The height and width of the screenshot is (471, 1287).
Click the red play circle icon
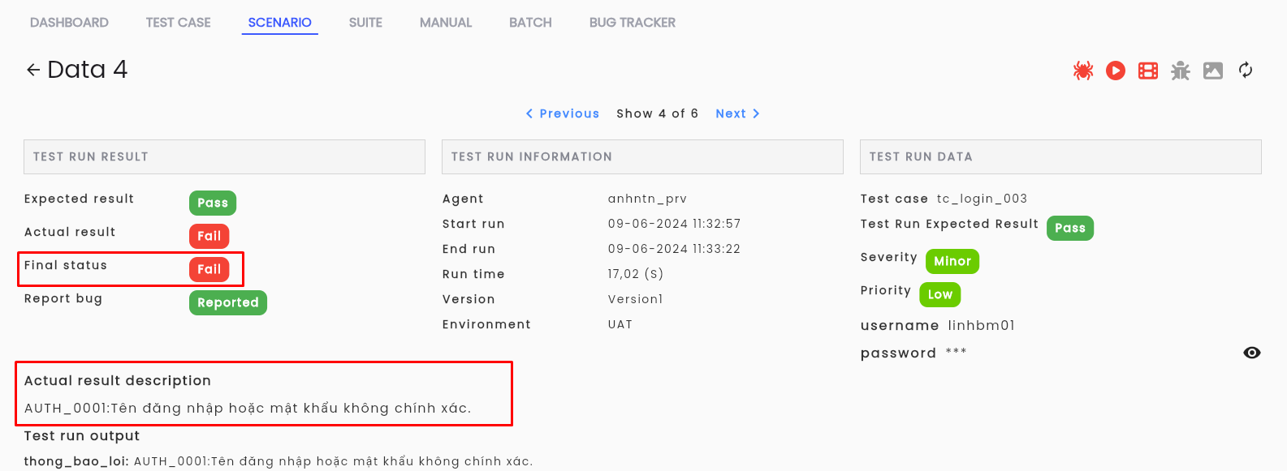[x=1116, y=71]
